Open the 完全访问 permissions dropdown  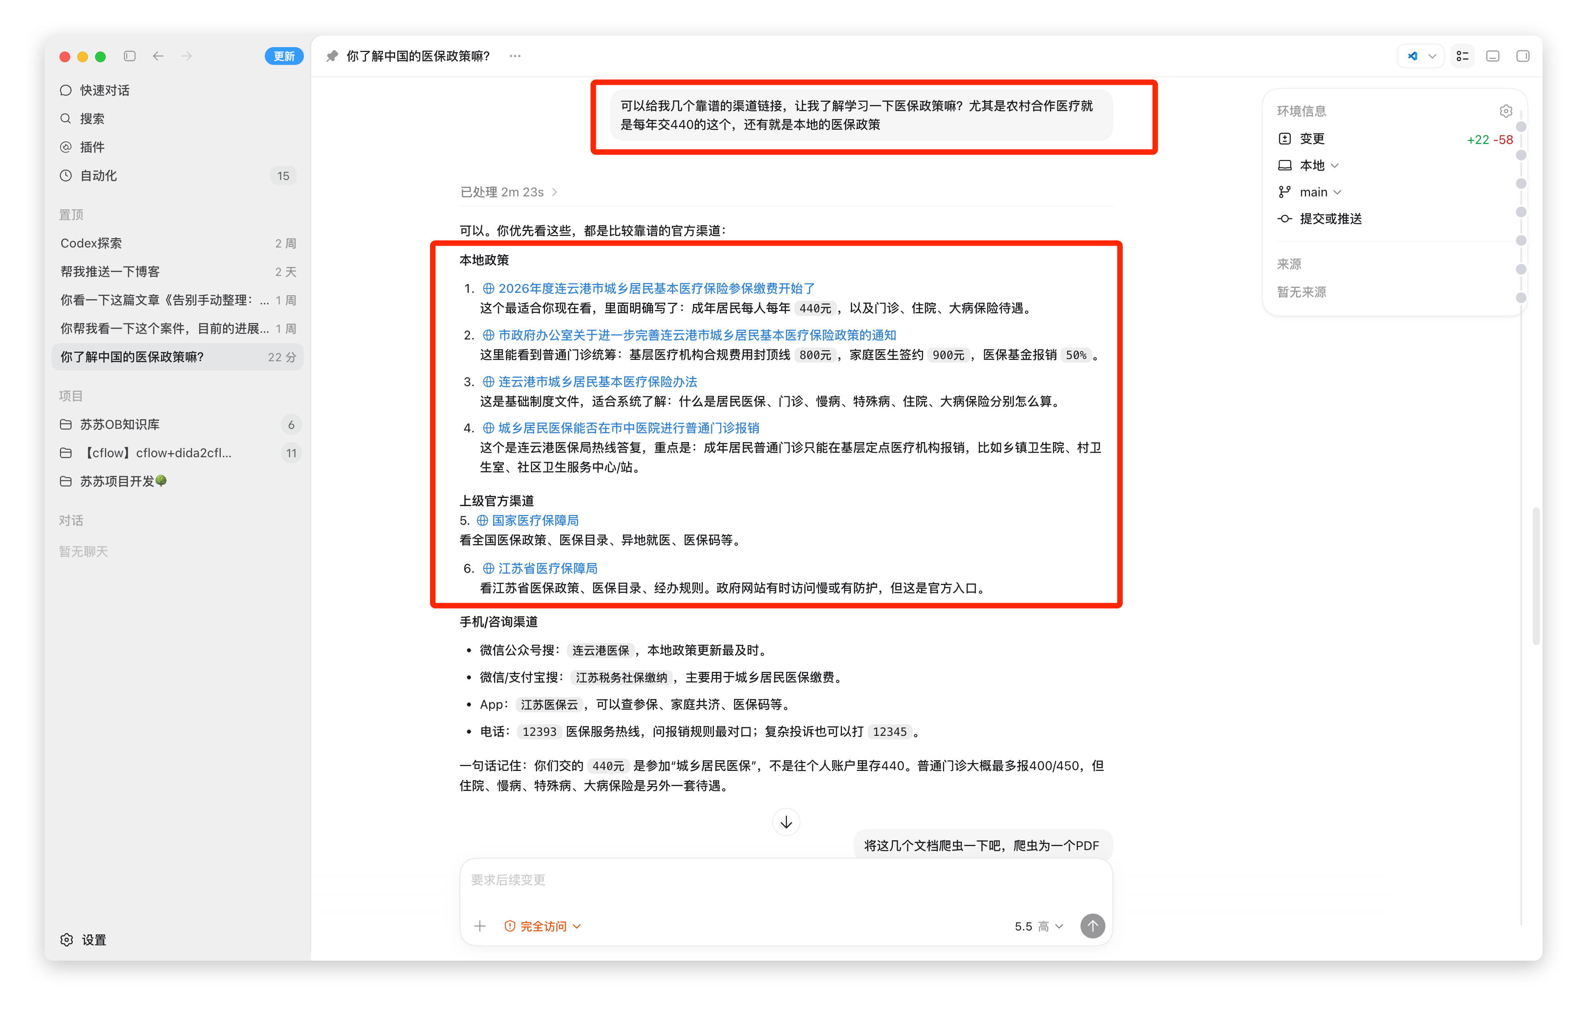point(542,926)
